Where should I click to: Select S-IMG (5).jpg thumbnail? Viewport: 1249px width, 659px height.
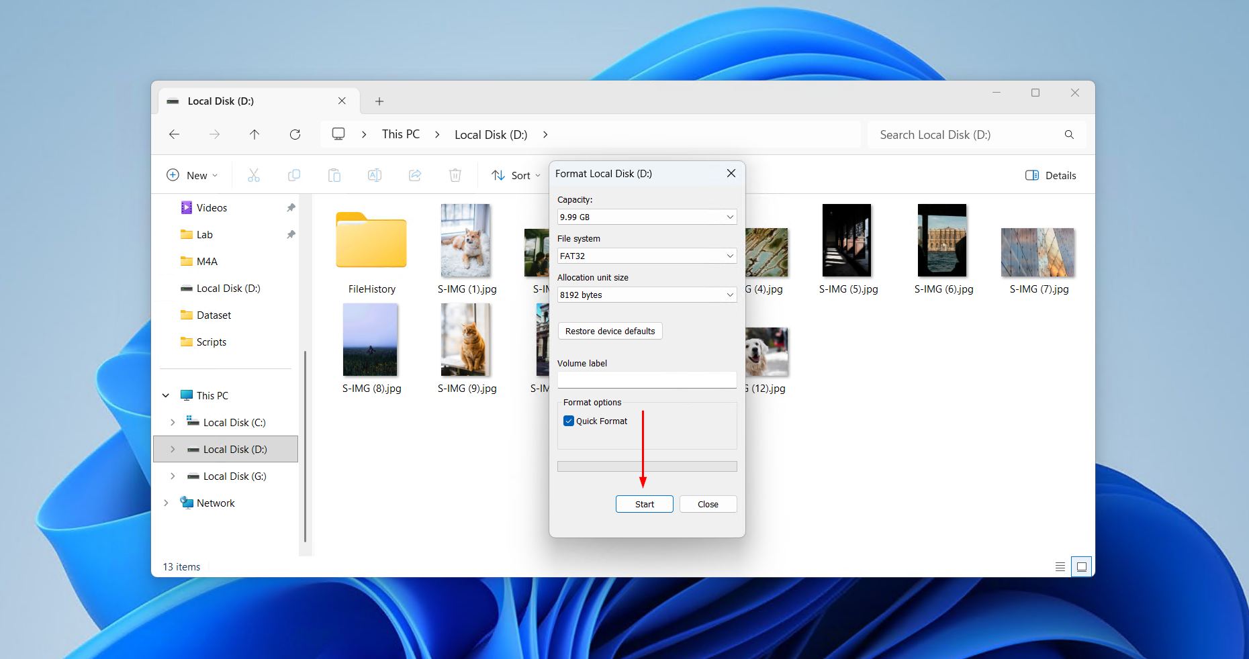[847, 240]
